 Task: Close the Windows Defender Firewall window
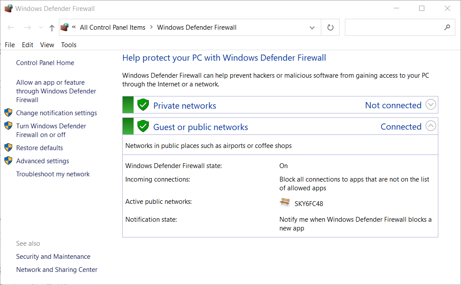[x=447, y=8]
